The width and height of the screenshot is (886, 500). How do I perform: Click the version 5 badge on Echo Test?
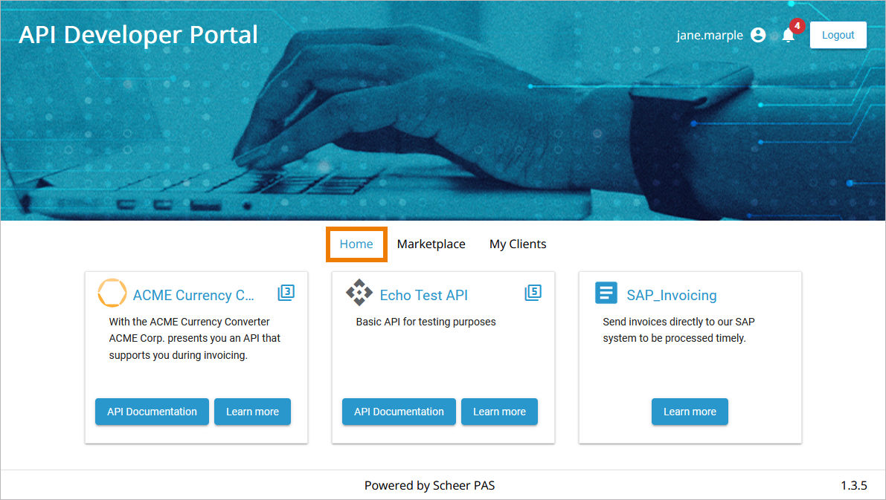pyautogui.click(x=533, y=293)
